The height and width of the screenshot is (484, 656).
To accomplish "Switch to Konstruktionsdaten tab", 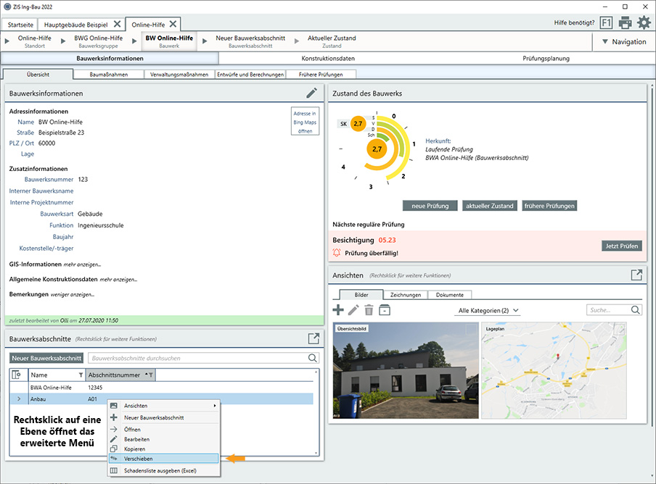I will pos(328,59).
